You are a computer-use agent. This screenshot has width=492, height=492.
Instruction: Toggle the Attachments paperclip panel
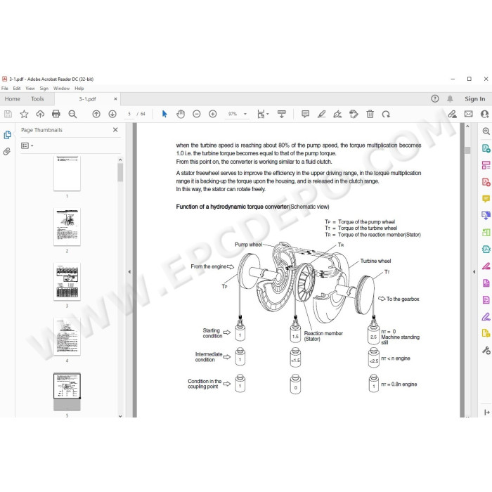point(7,152)
